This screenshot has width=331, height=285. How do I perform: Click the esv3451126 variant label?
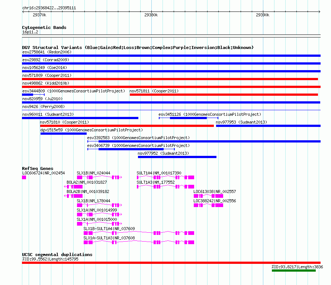pos(210,114)
